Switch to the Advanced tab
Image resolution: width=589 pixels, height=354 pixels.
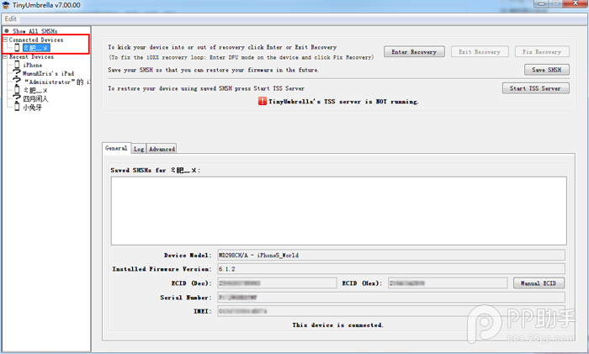click(x=162, y=149)
